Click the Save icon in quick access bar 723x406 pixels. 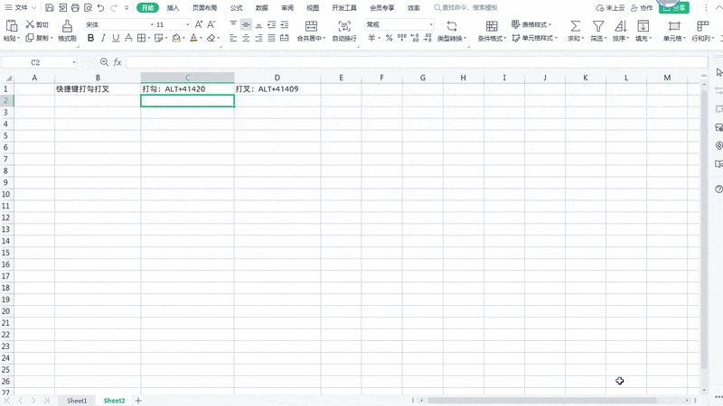[x=50, y=7]
